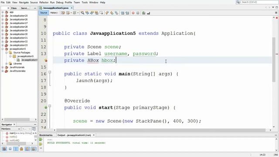Expand the JavaApplication25 project node

(3, 16)
